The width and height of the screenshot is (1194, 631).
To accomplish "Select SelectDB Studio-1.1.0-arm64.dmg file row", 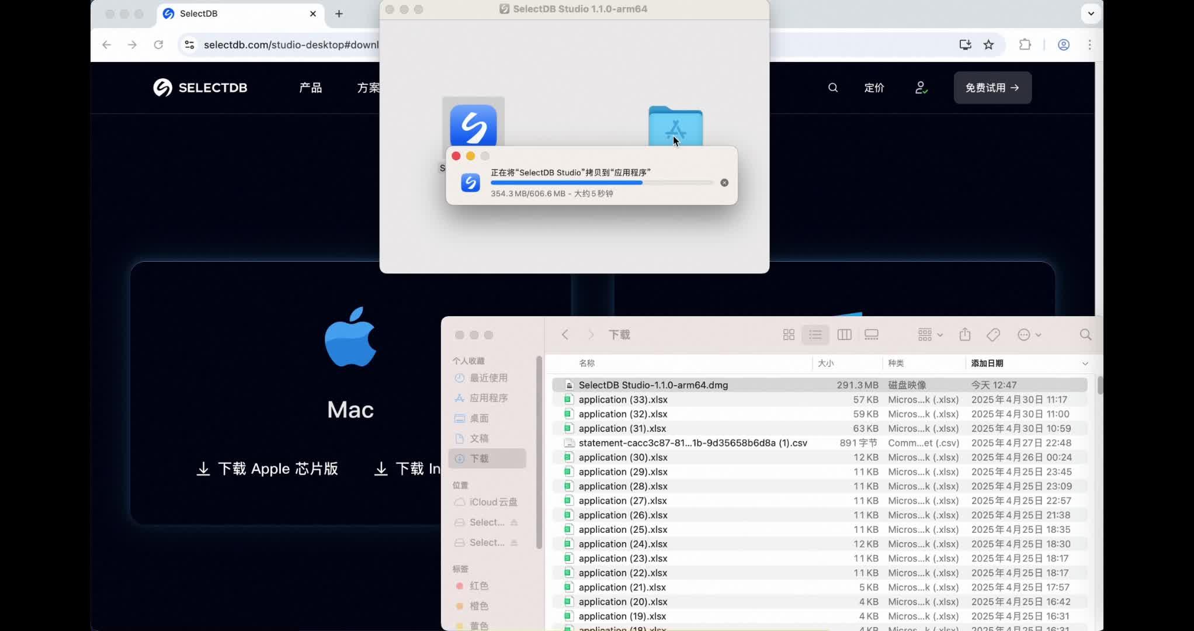I will pos(820,385).
